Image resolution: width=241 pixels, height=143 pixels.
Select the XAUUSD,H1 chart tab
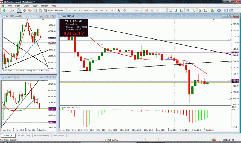8,135
